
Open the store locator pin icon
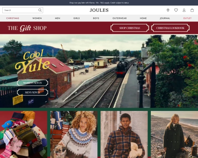[x=168, y=10]
